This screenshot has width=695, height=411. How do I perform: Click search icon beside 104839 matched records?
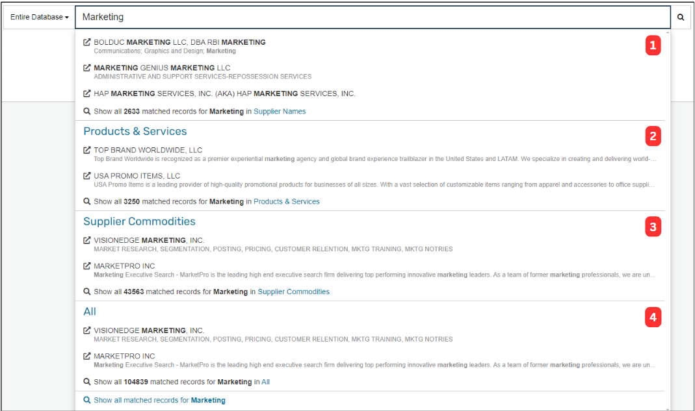tap(87, 382)
